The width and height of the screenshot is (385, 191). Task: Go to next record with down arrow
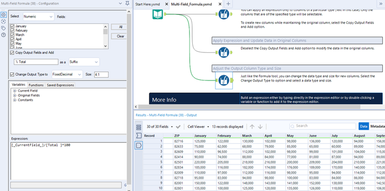[x=260, y=127]
